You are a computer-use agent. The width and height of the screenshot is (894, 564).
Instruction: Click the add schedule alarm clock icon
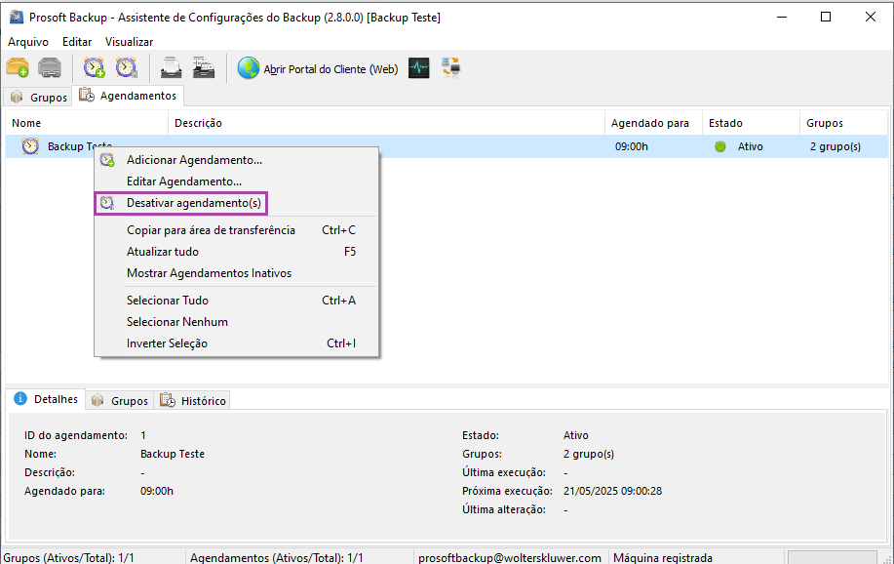click(x=94, y=68)
